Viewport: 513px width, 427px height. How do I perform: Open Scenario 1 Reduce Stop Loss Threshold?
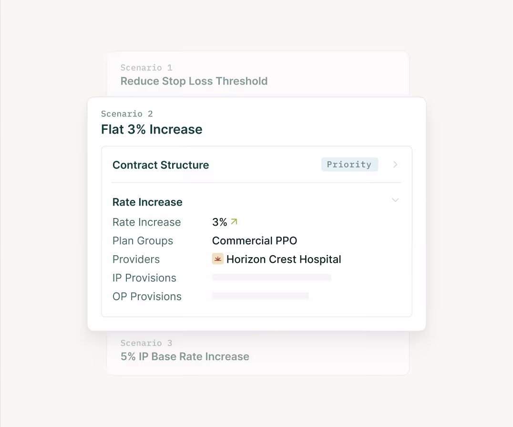[194, 81]
